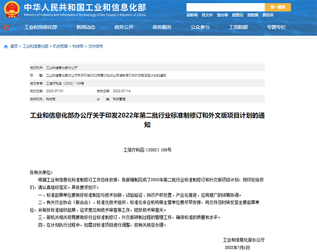Image resolution: width=317 pixels, height=252 pixels.
Task: Click the English ministry name under the title
Action: pyautogui.click(x=85, y=15)
